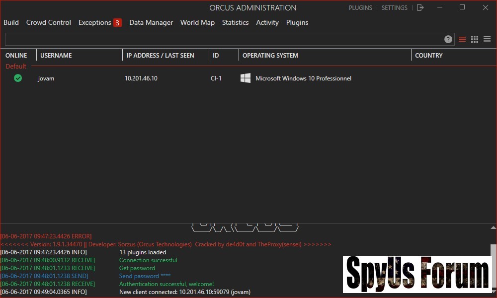Open the Crowd Control menu
The image size is (497, 298).
[49, 22]
